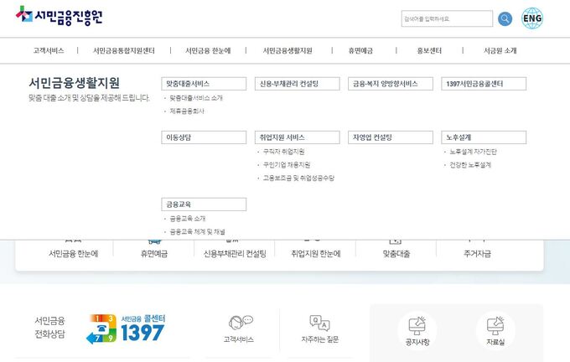Open 노후설계 자가진단 link
Viewport: 570px width, 362px height.
(473, 152)
